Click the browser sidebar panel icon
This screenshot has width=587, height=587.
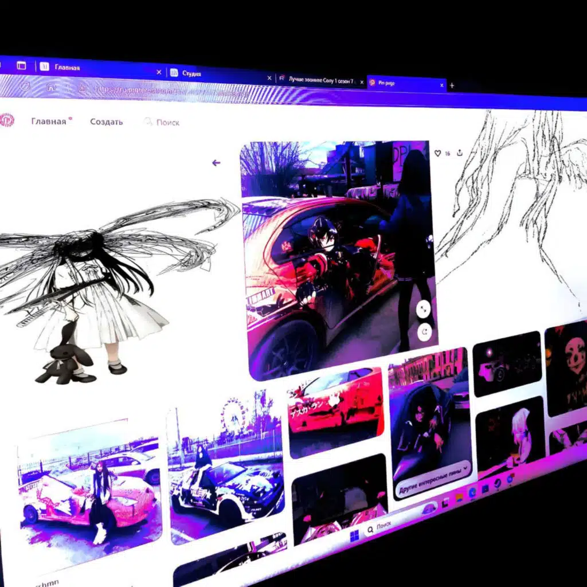click(21, 65)
